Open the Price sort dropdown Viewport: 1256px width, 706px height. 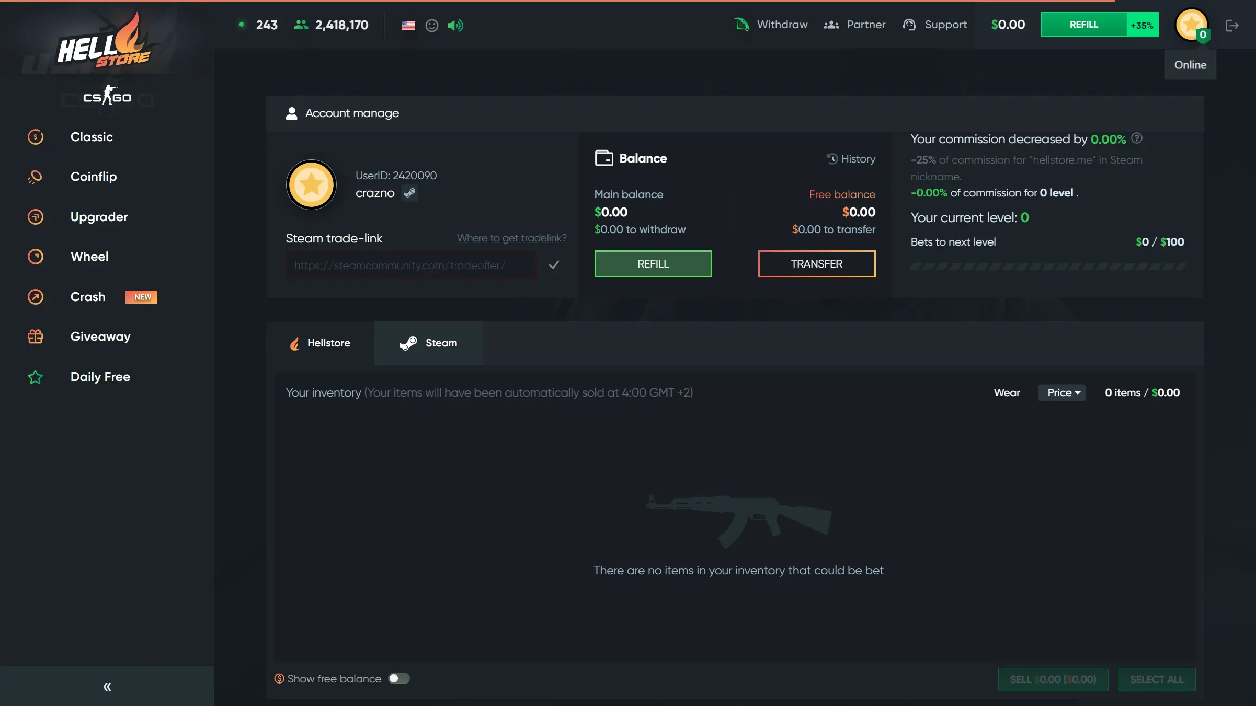(x=1062, y=392)
